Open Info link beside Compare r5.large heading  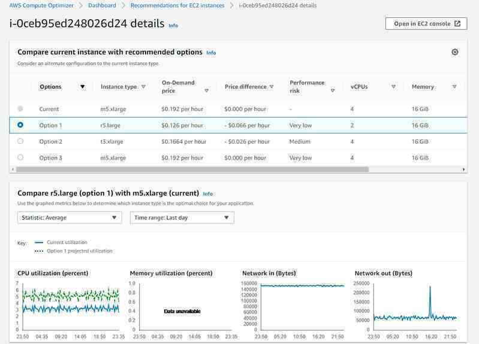pos(208,194)
